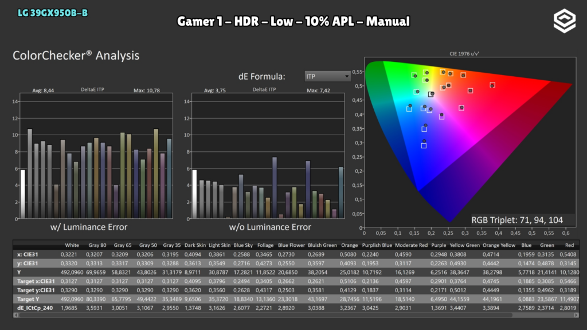Viewport: 587px width, 330px height.
Task: Select the Purplish Blue column header
Action: [377, 245]
